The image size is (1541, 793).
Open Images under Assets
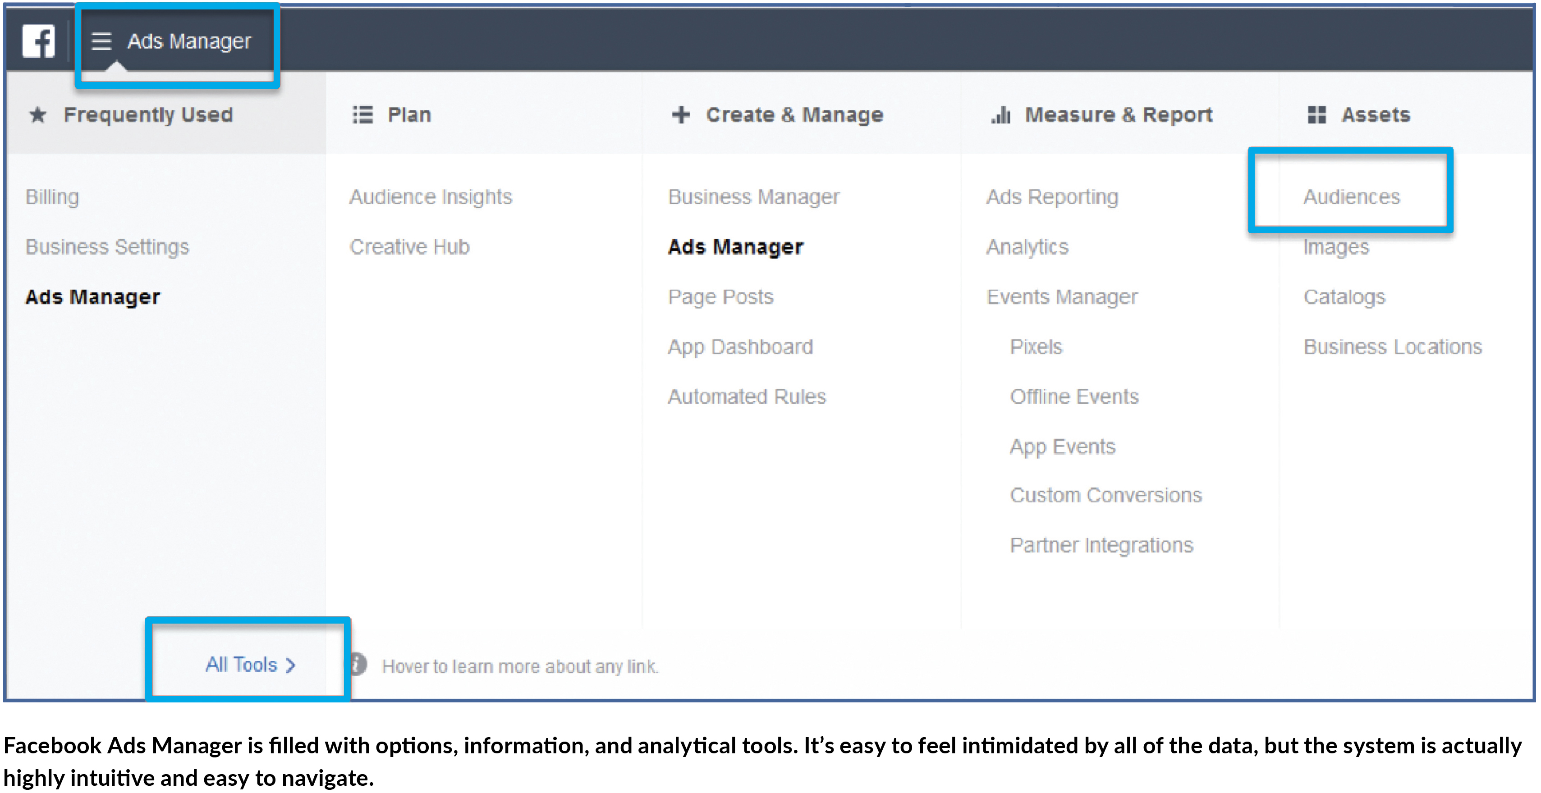click(1336, 247)
